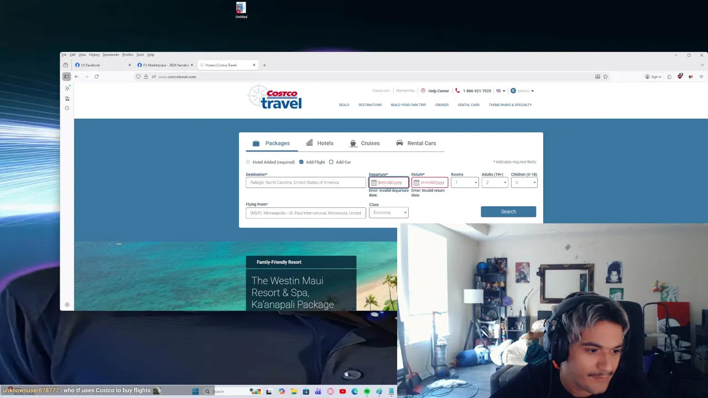This screenshot has width=708, height=398.
Task: Open DEALS navigation link
Action: pos(344,105)
